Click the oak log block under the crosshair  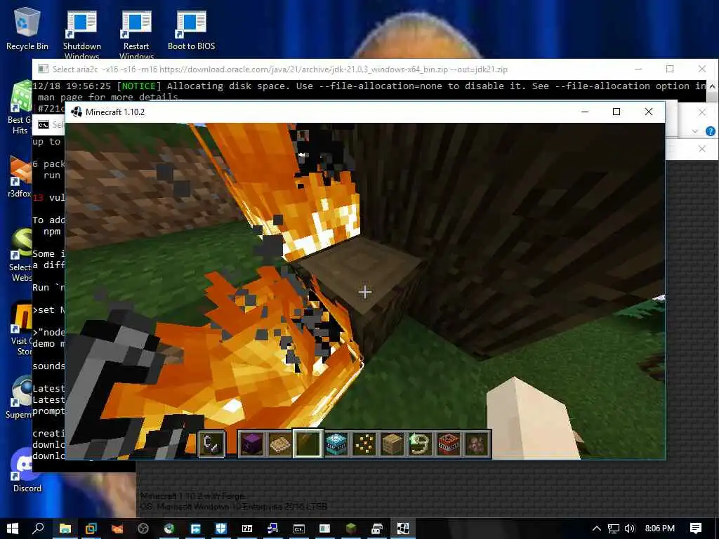coord(365,292)
